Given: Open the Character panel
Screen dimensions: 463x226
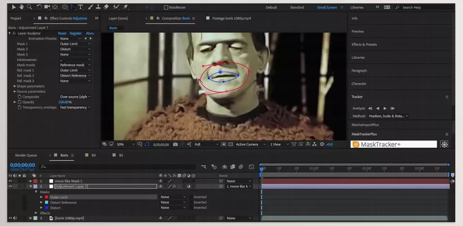Looking at the screenshot, I should click(359, 84).
